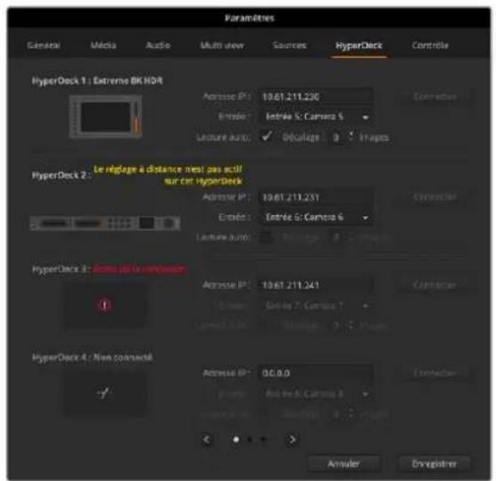Open the Audio settings tab

(x=158, y=46)
